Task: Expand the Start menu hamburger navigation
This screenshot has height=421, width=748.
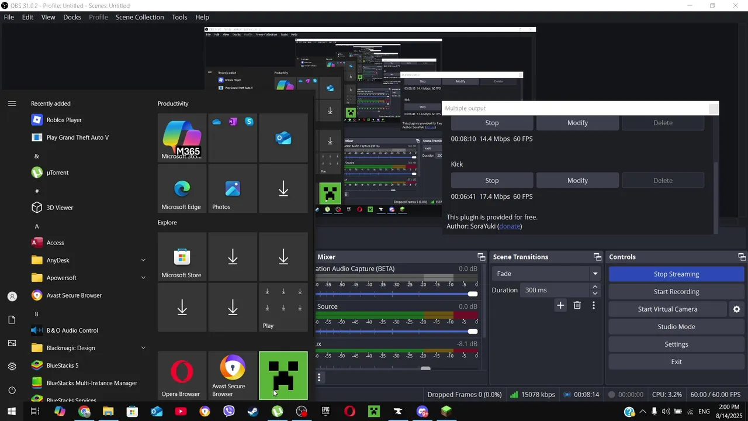Action: pos(12,103)
